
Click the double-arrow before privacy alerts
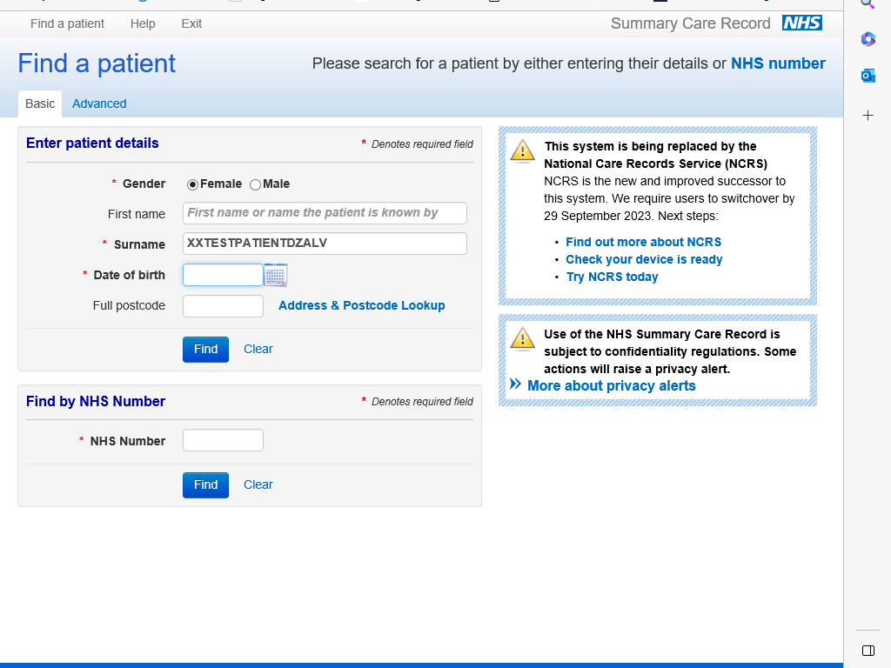coord(515,384)
